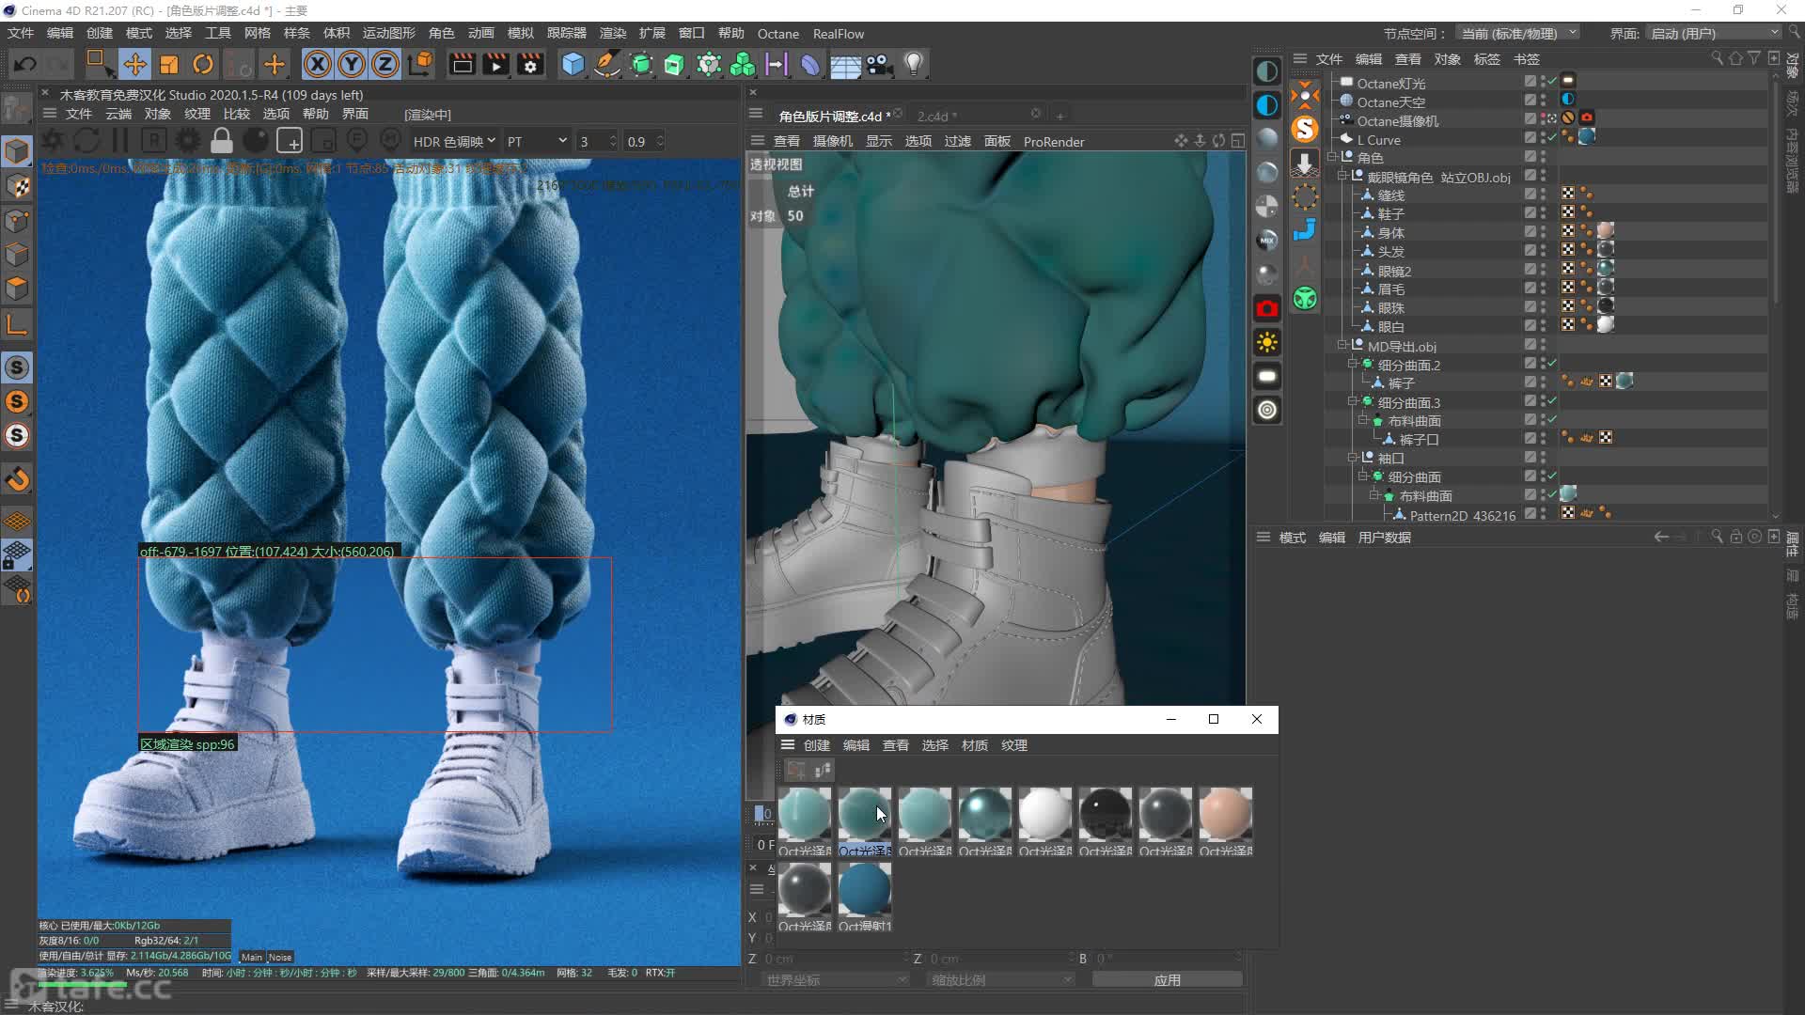Select the Move tool
1805x1015 pixels.
click(x=134, y=64)
